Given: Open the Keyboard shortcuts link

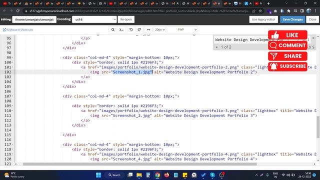Looking at the screenshot, I should [x=18, y=30].
